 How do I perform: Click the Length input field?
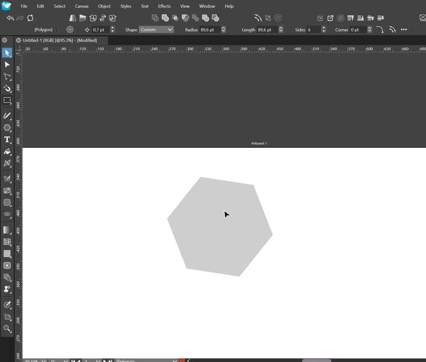267,30
